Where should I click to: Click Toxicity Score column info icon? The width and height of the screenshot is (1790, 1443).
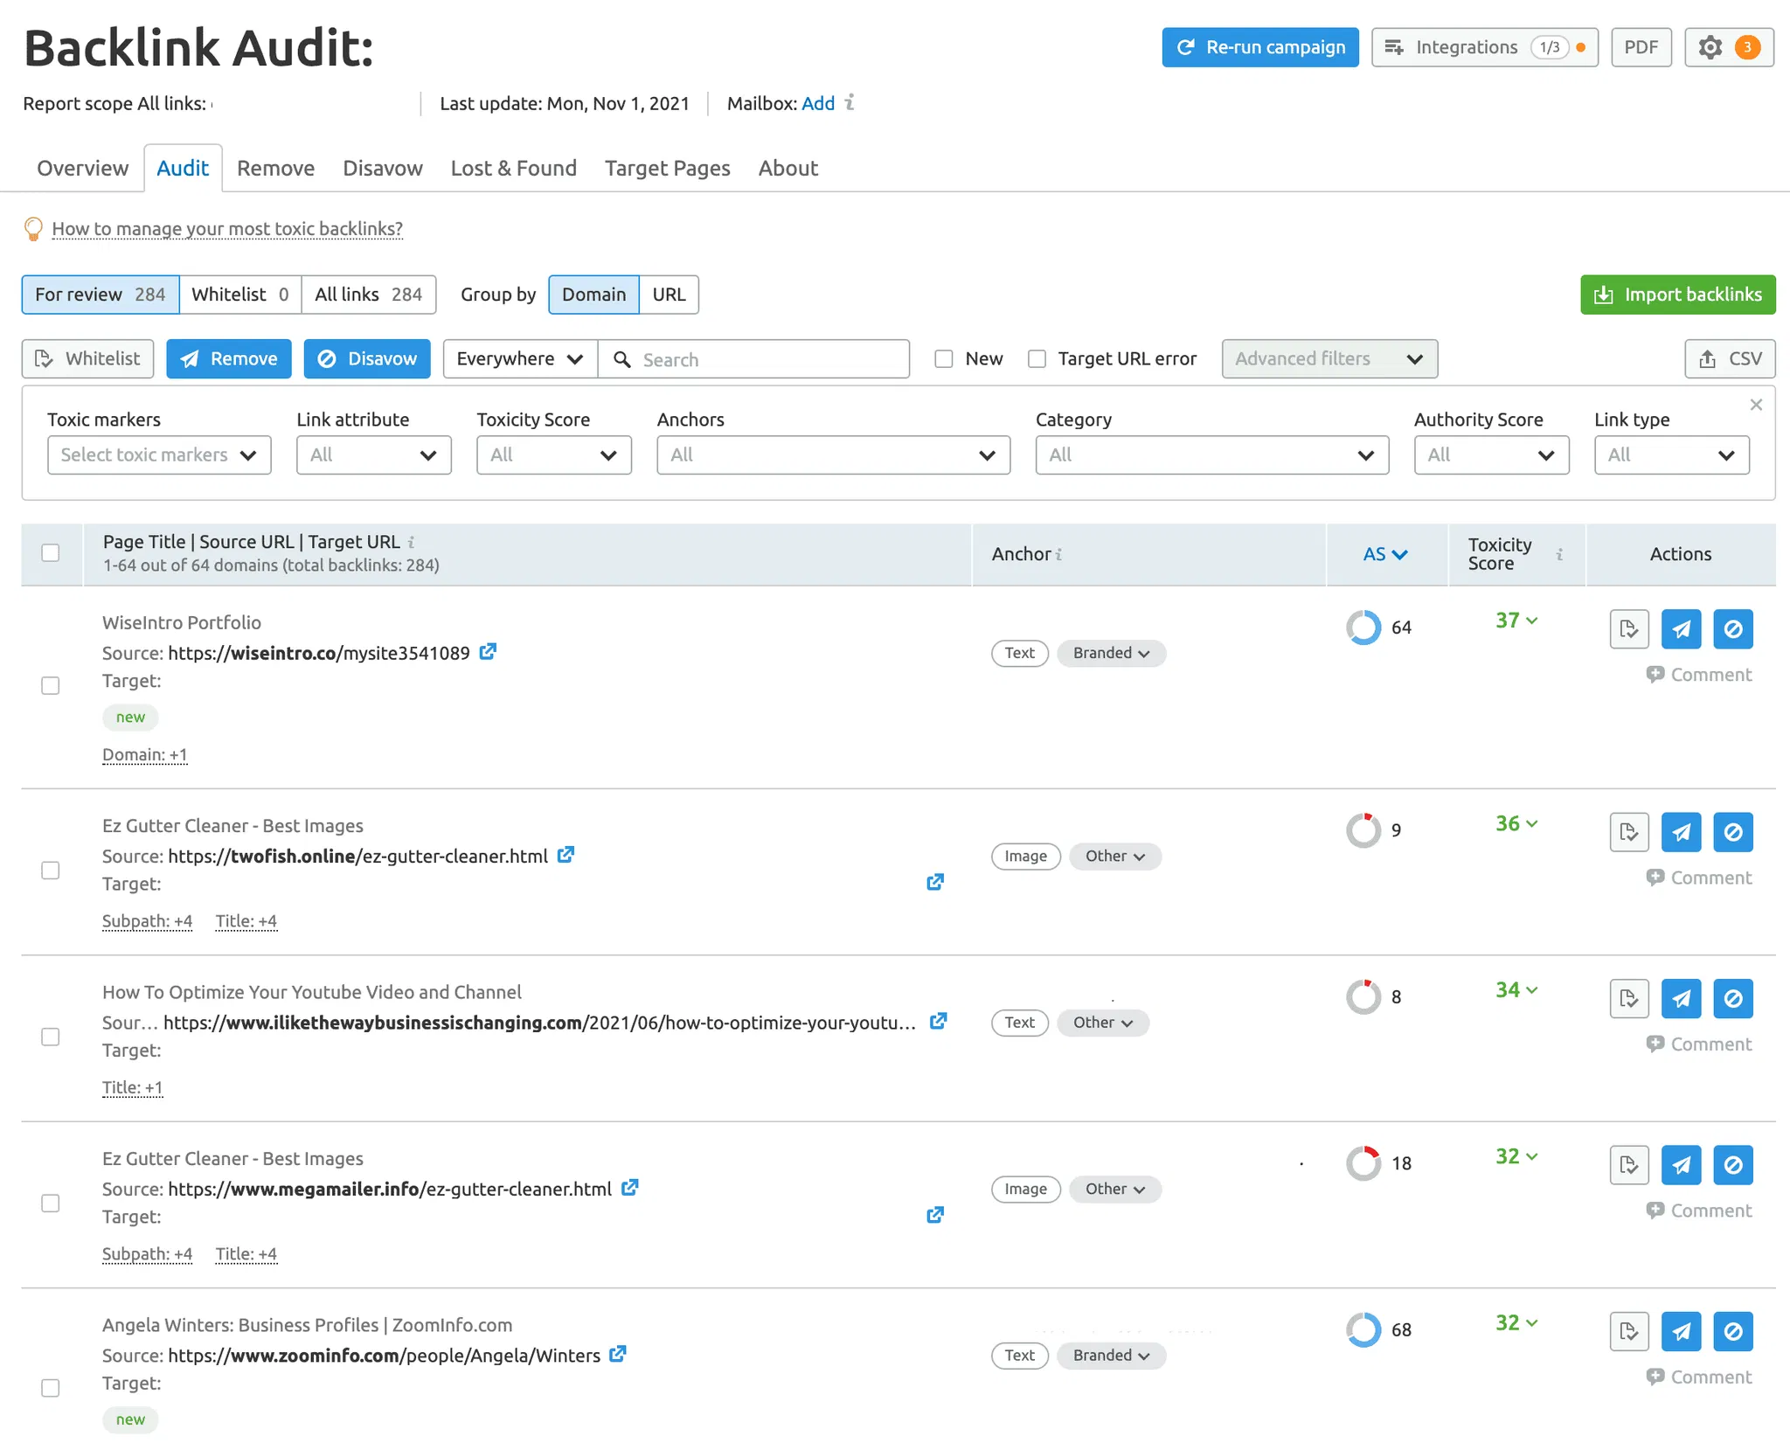coord(1559,554)
